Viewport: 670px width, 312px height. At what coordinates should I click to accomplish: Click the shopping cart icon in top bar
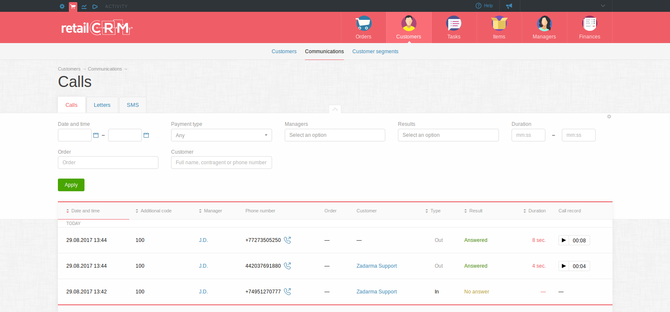click(73, 6)
